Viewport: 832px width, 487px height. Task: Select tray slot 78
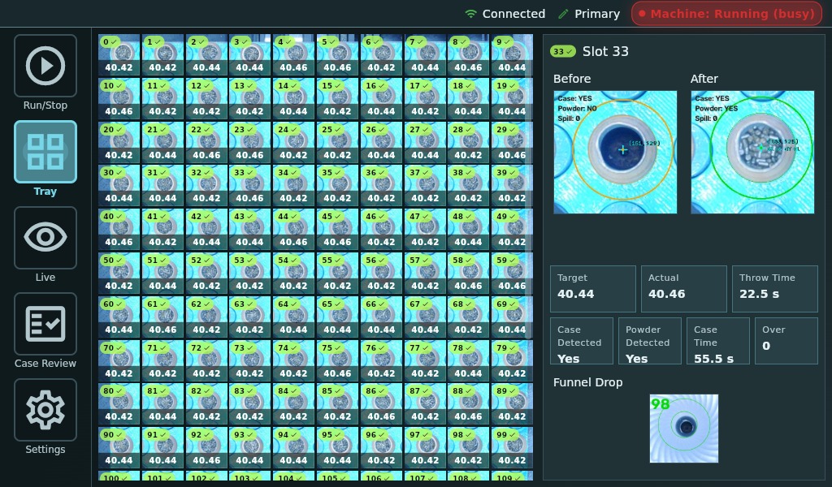[469, 361]
